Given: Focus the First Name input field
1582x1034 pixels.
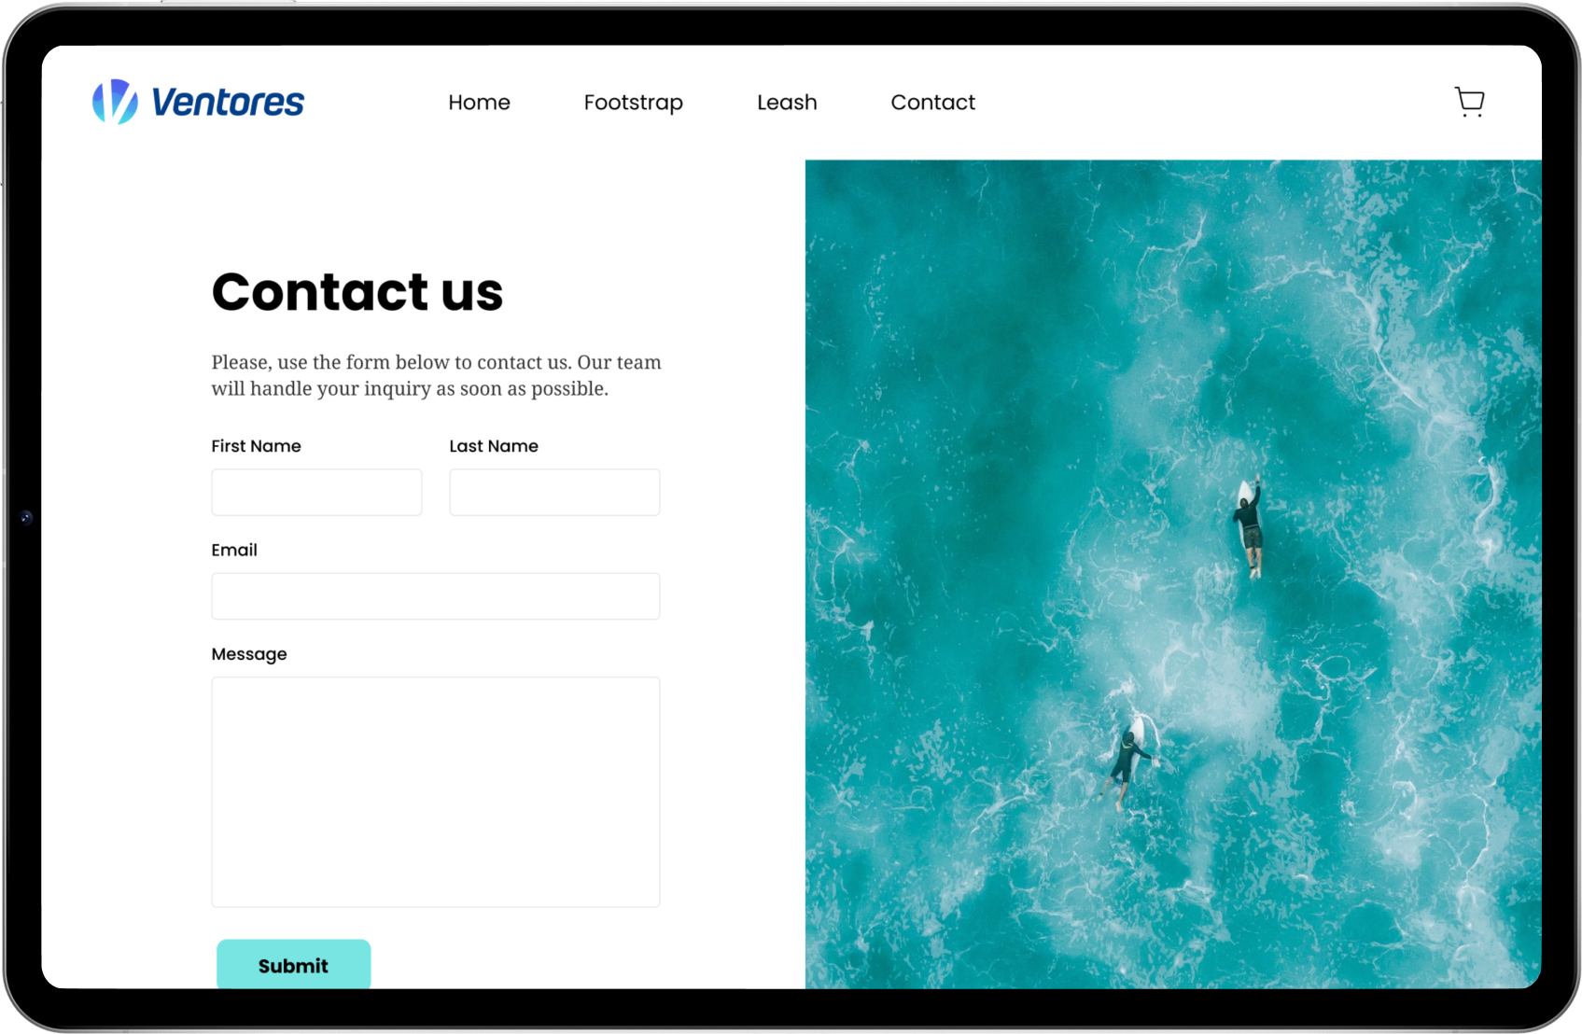Looking at the screenshot, I should (316, 492).
